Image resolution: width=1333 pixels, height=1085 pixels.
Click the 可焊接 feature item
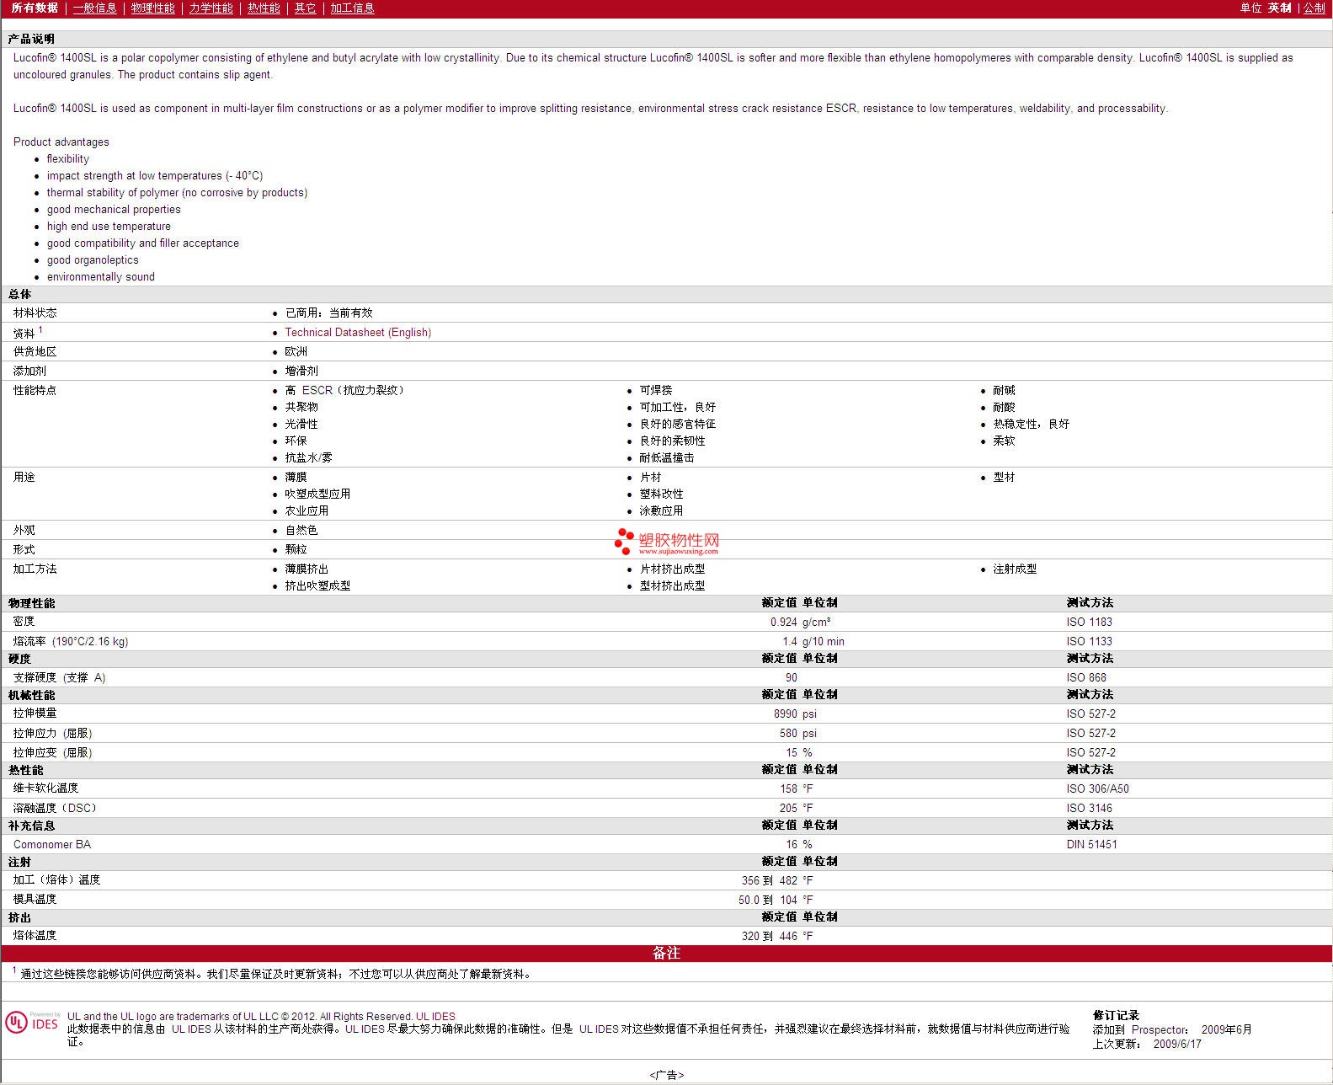656,390
